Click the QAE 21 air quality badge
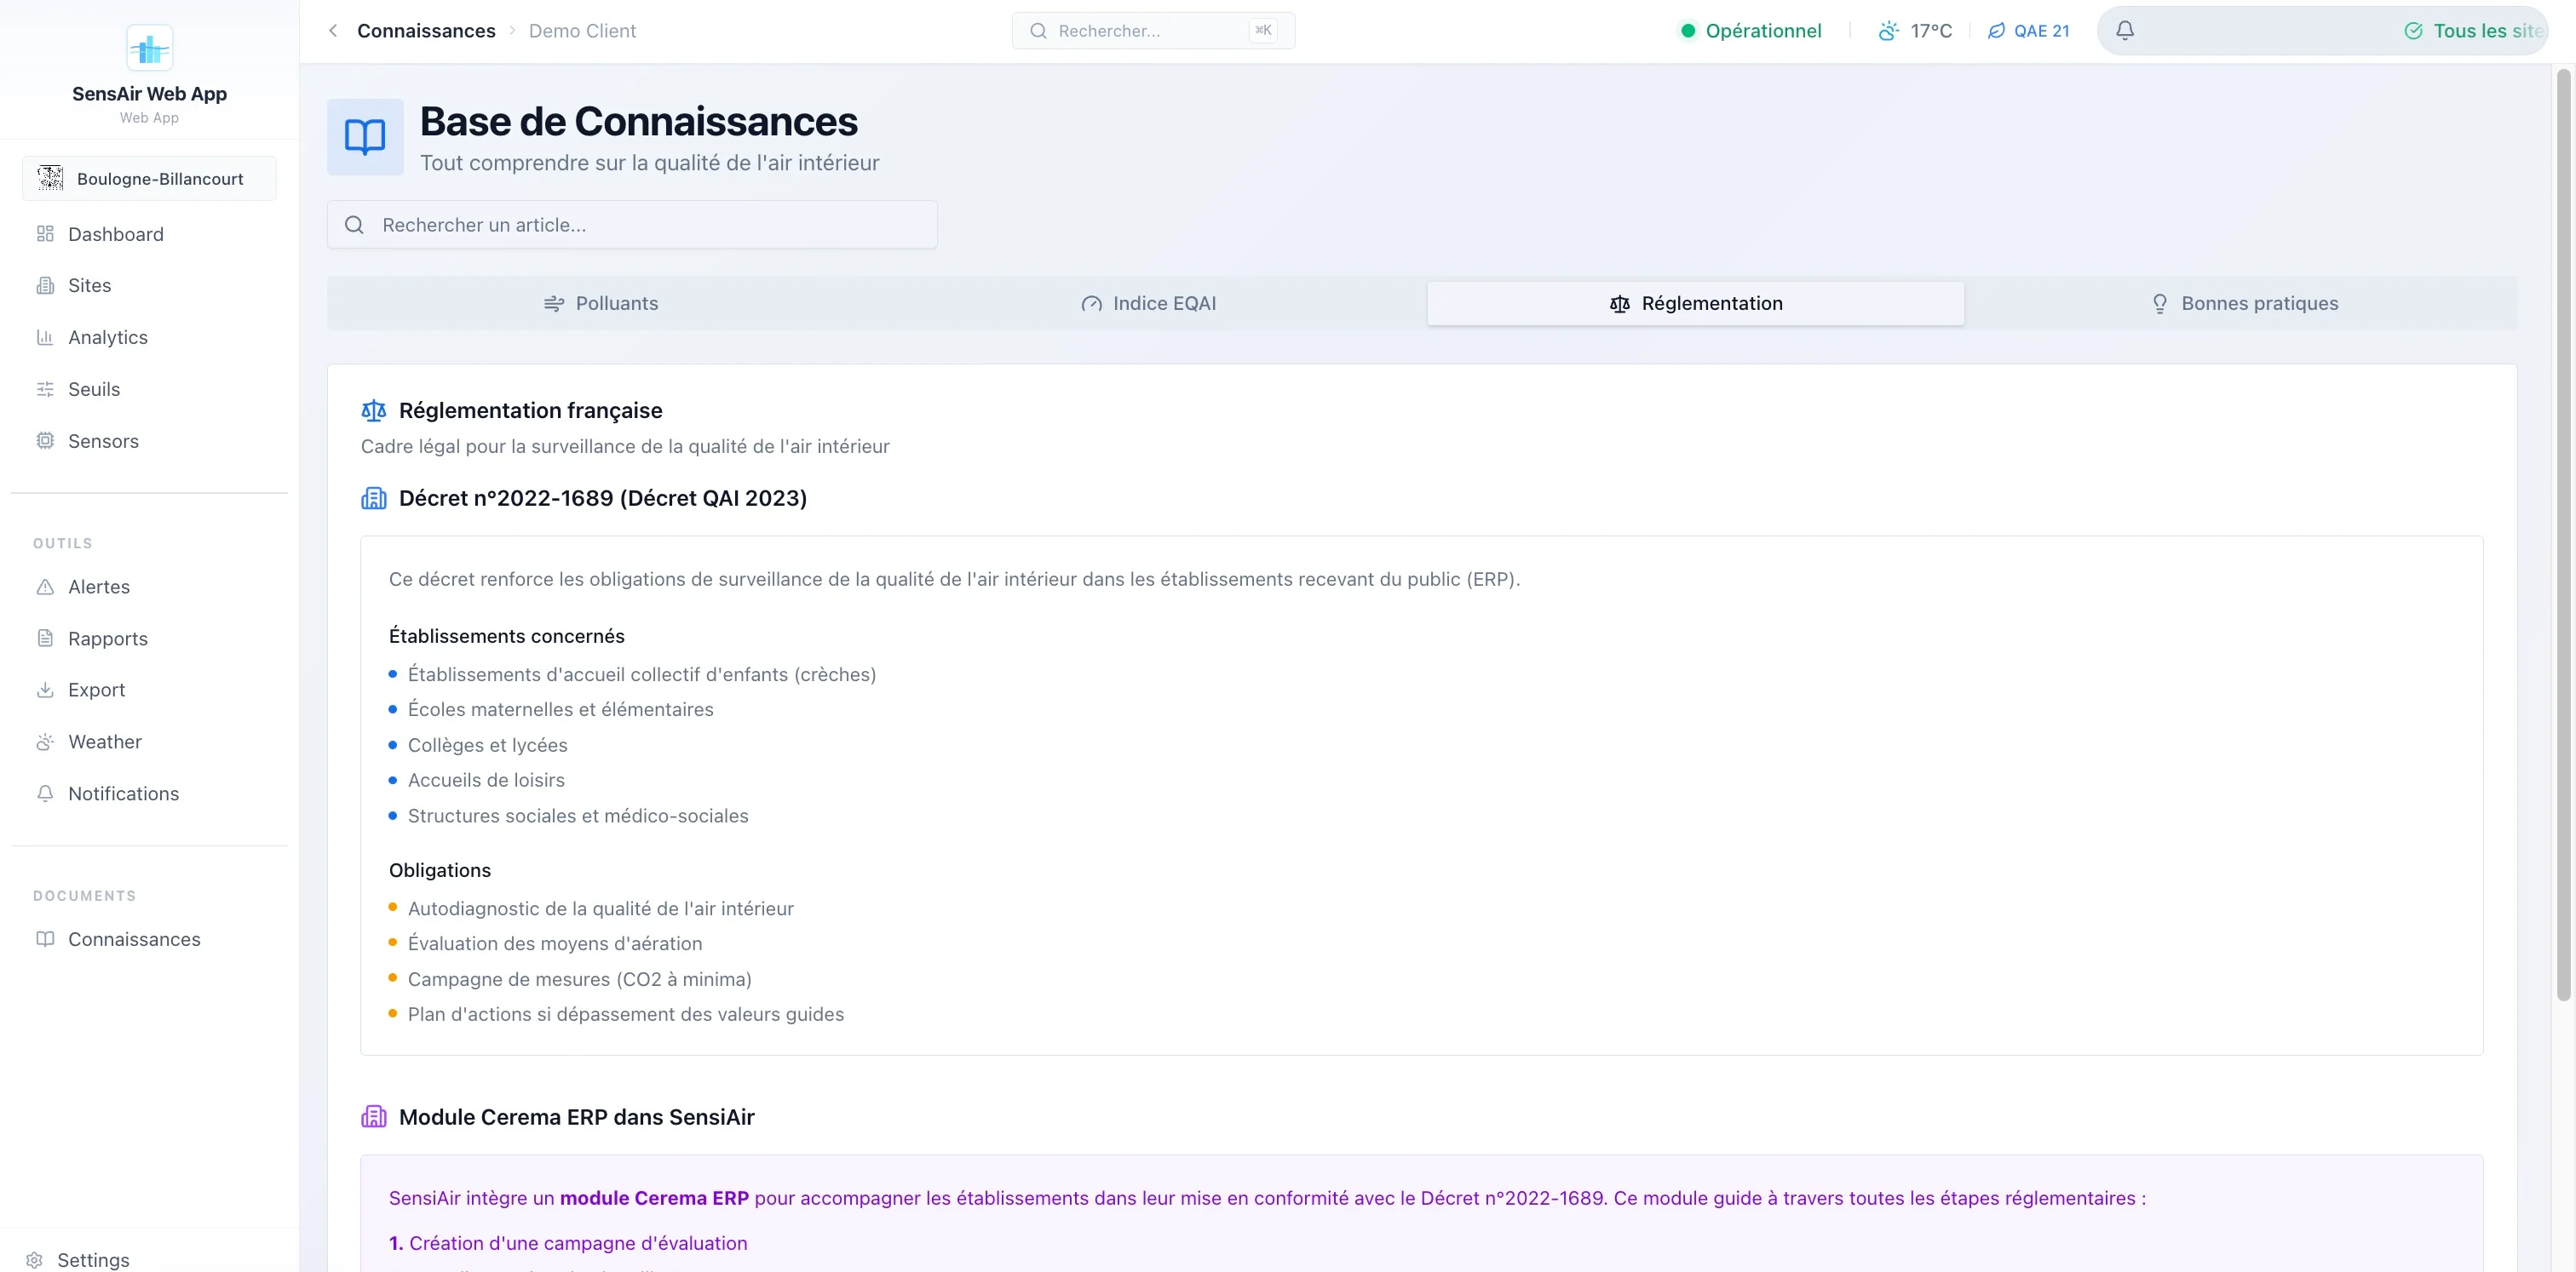 coord(2028,31)
